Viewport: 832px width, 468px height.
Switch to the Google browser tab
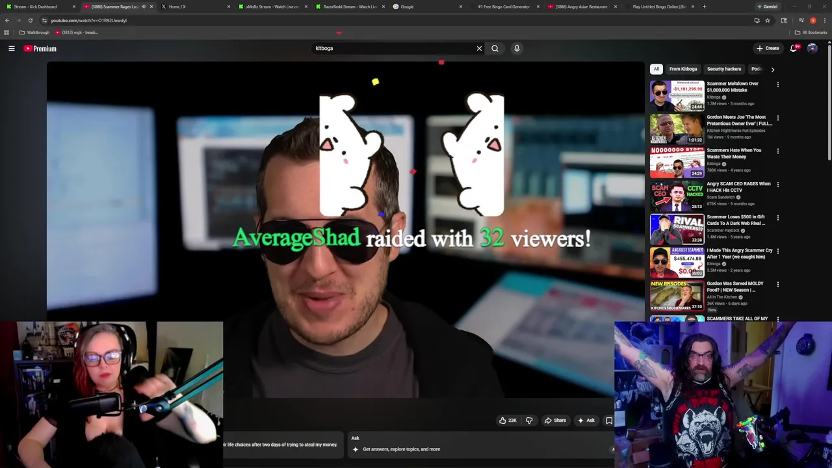[426, 6]
